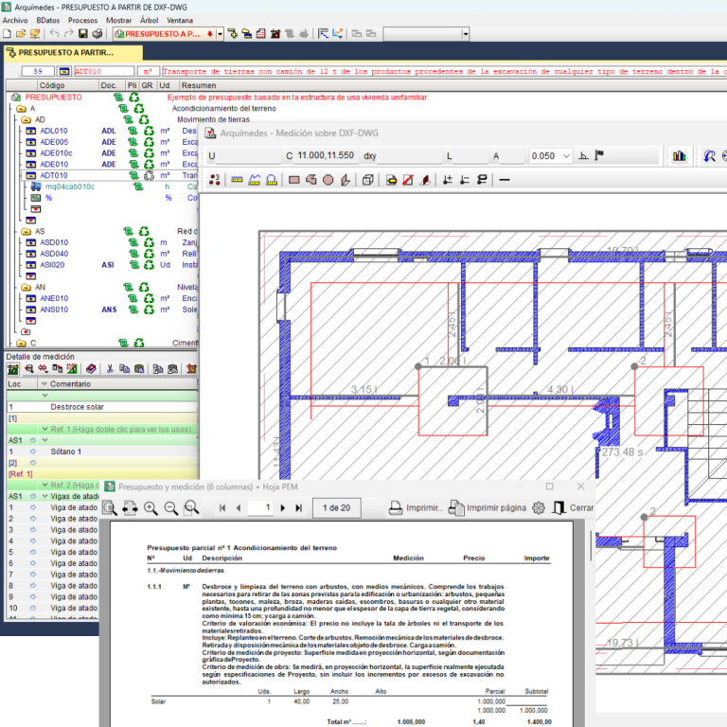The height and width of the screenshot is (727, 727).
Task: Click the zoom out magnifier in print preview
Action: 171,508
